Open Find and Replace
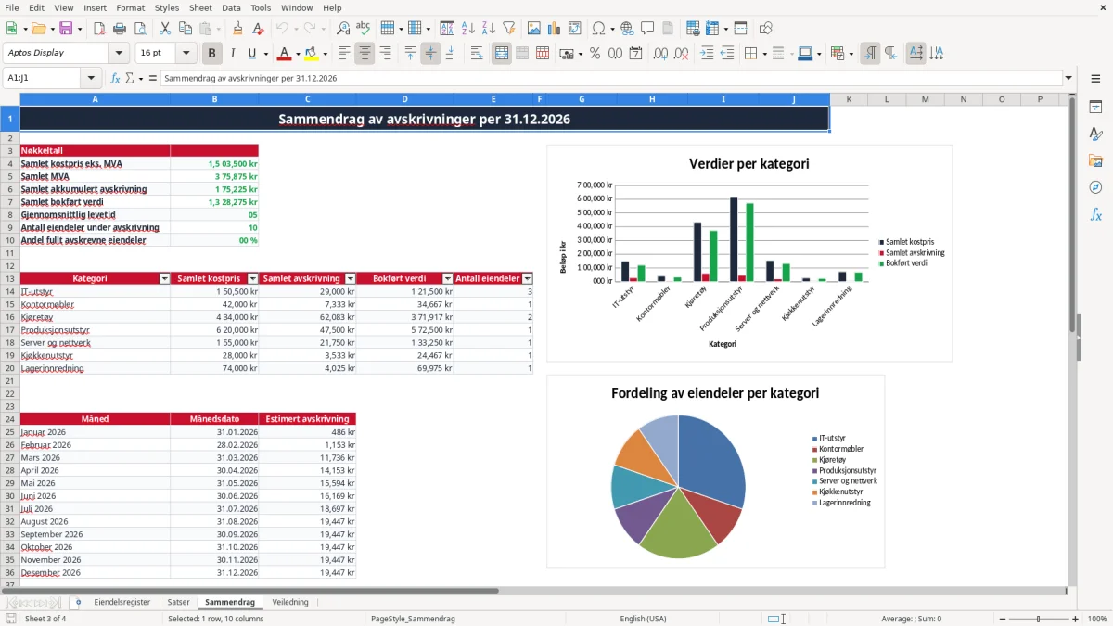 pos(343,29)
